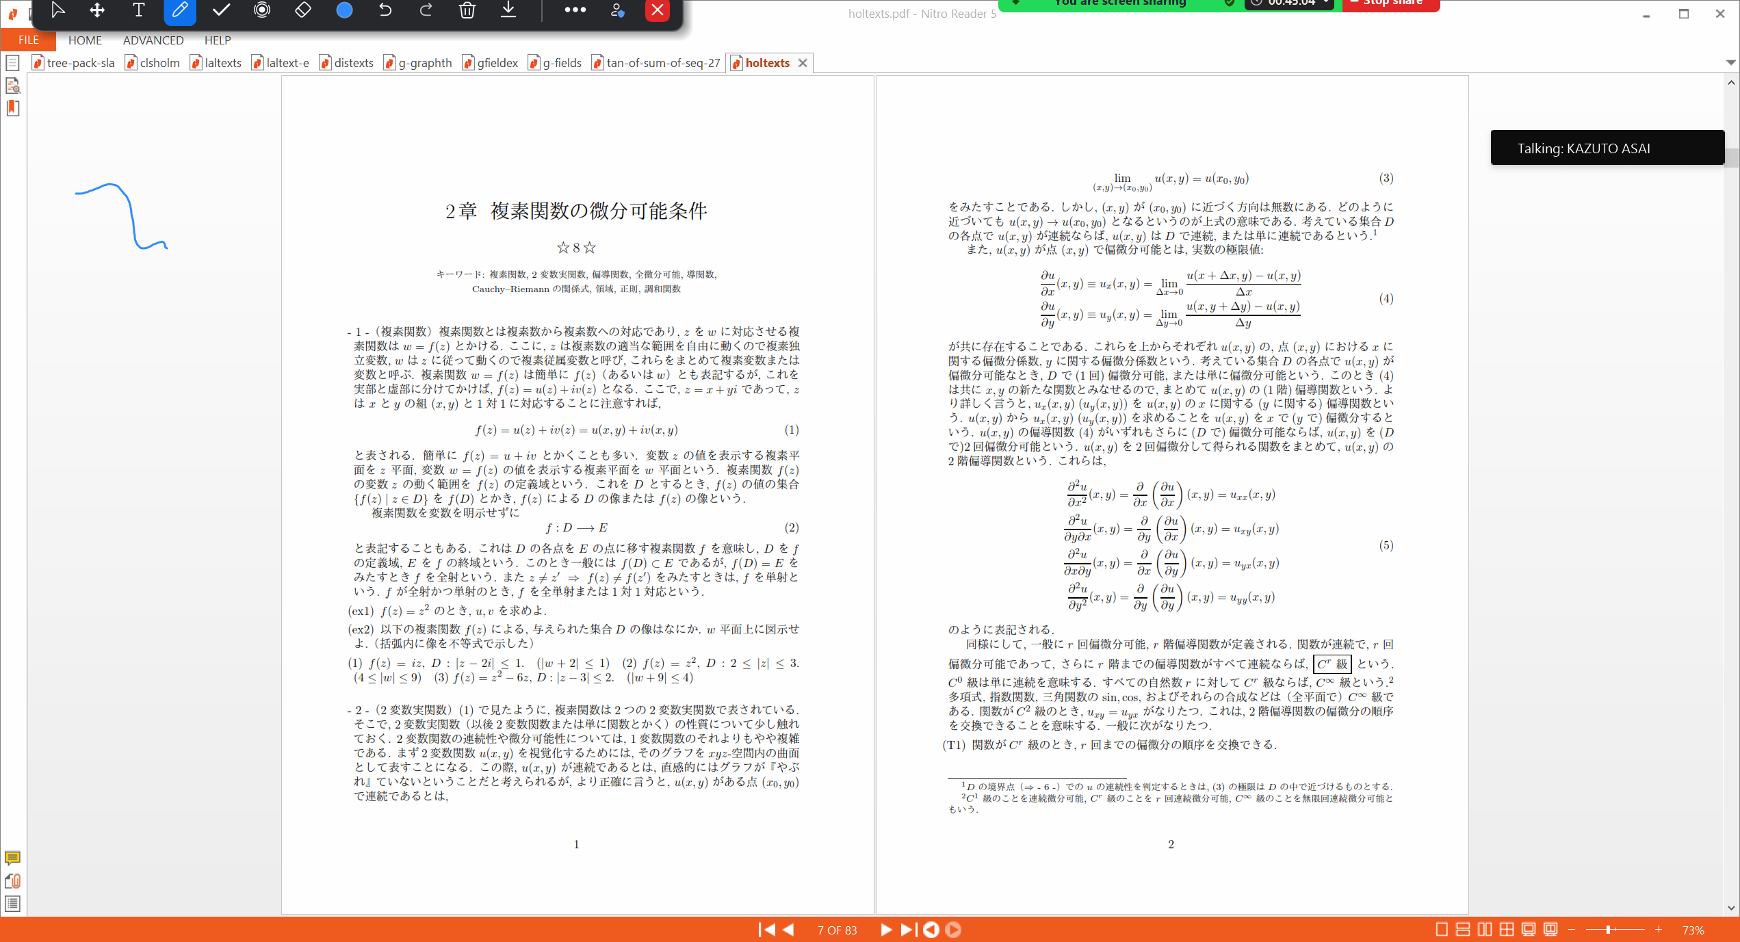Toggle single page view mode
Viewport: 1740px width, 942px height.
click(x=1442, y=929)
